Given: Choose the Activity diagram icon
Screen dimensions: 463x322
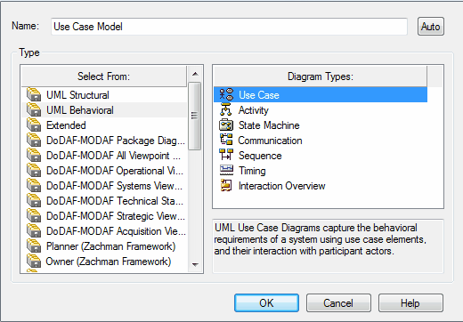Looking at the screenshot, I should point(226,109).
